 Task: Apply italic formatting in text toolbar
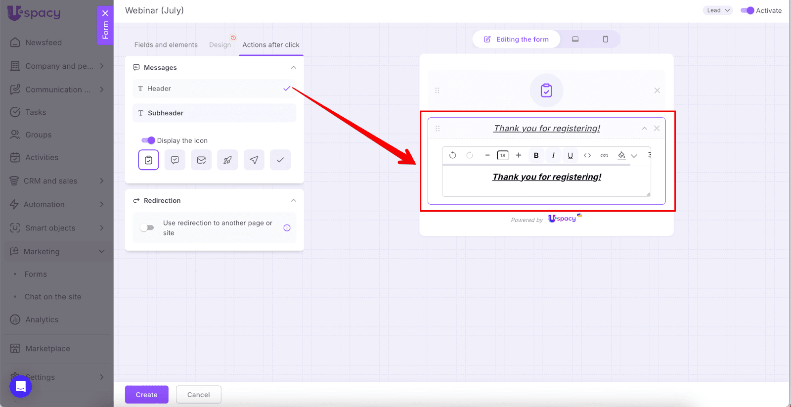[x=553, y=155]
